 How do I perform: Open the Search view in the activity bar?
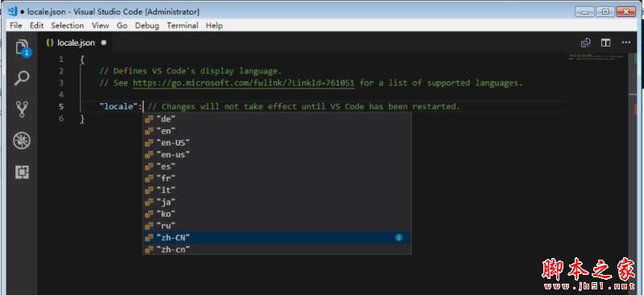22,78
